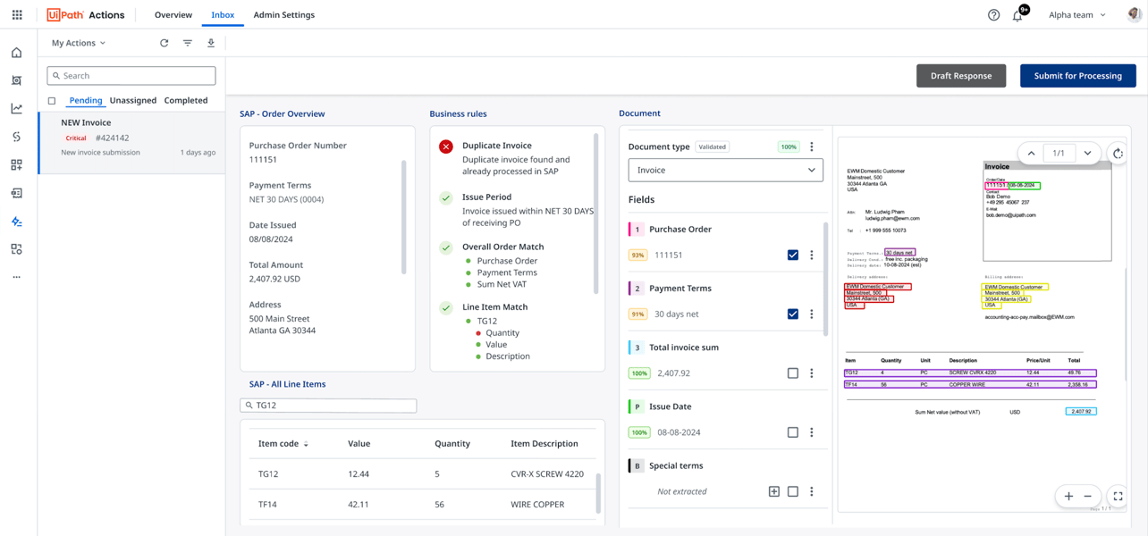Click the Duplicate Invoice rule title
Image resolution: width=1148 pixels, height=536 pixels.
(497, 146)
